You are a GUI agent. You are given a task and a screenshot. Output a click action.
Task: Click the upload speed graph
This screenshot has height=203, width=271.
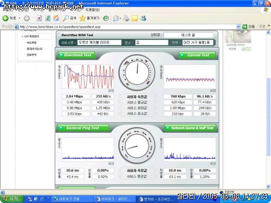(x=190, y=76)
